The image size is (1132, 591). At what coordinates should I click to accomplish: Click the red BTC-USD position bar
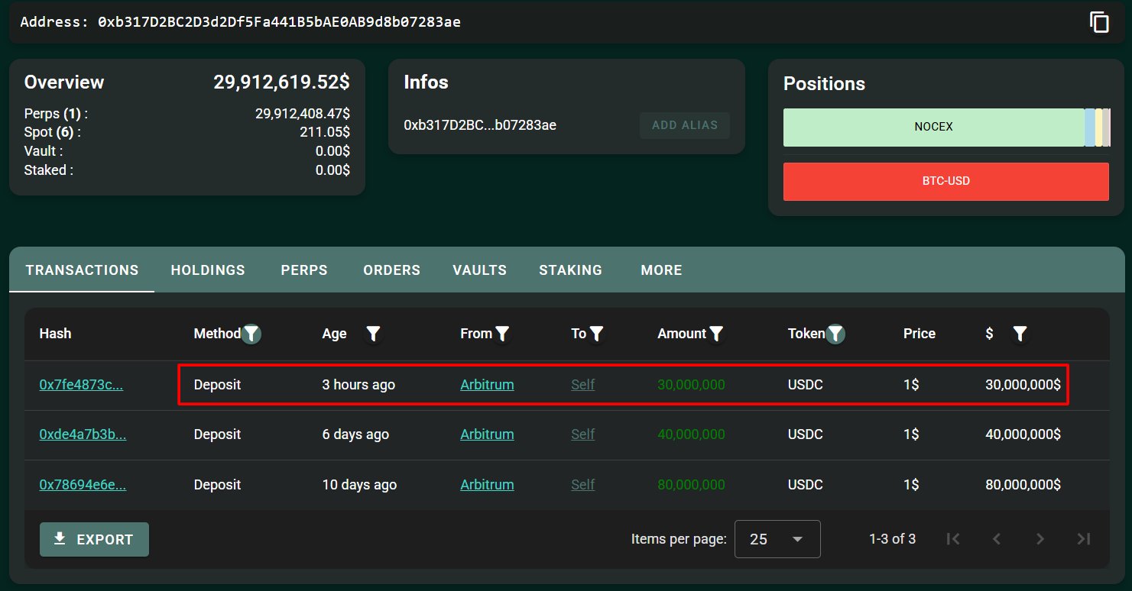point(945,182)
